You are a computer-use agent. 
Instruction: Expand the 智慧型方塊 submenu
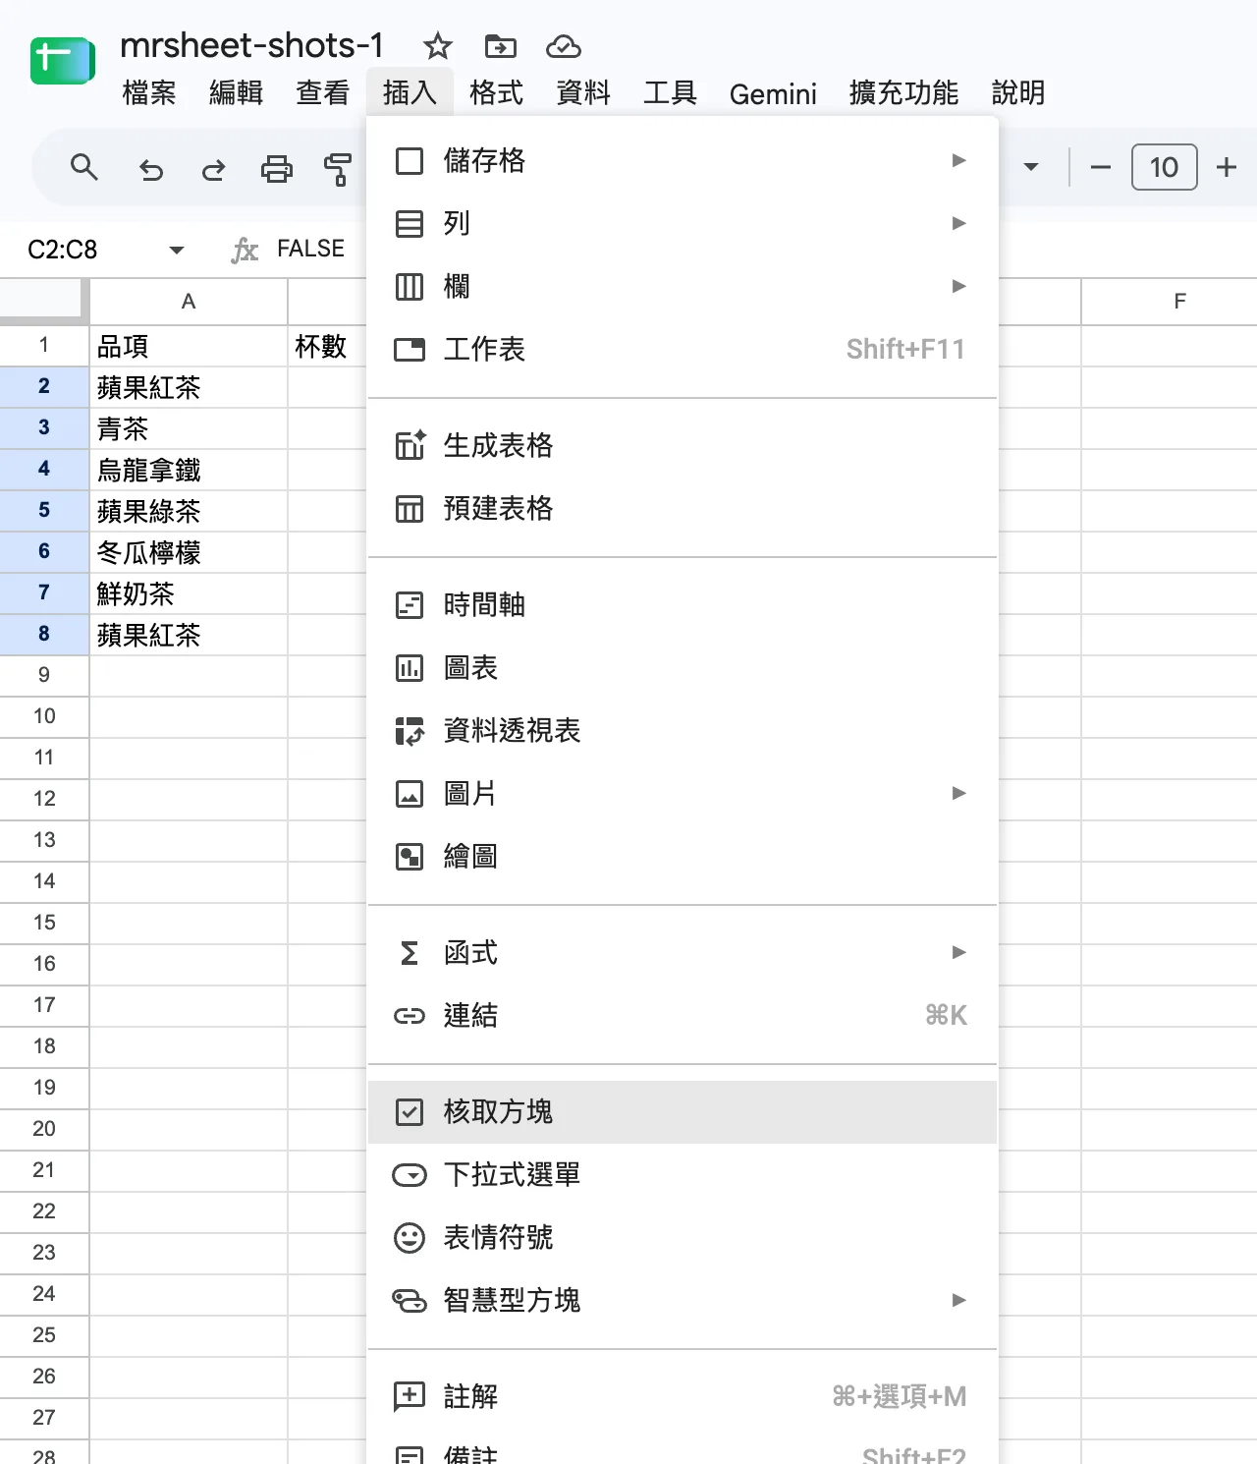(683, 1300)
